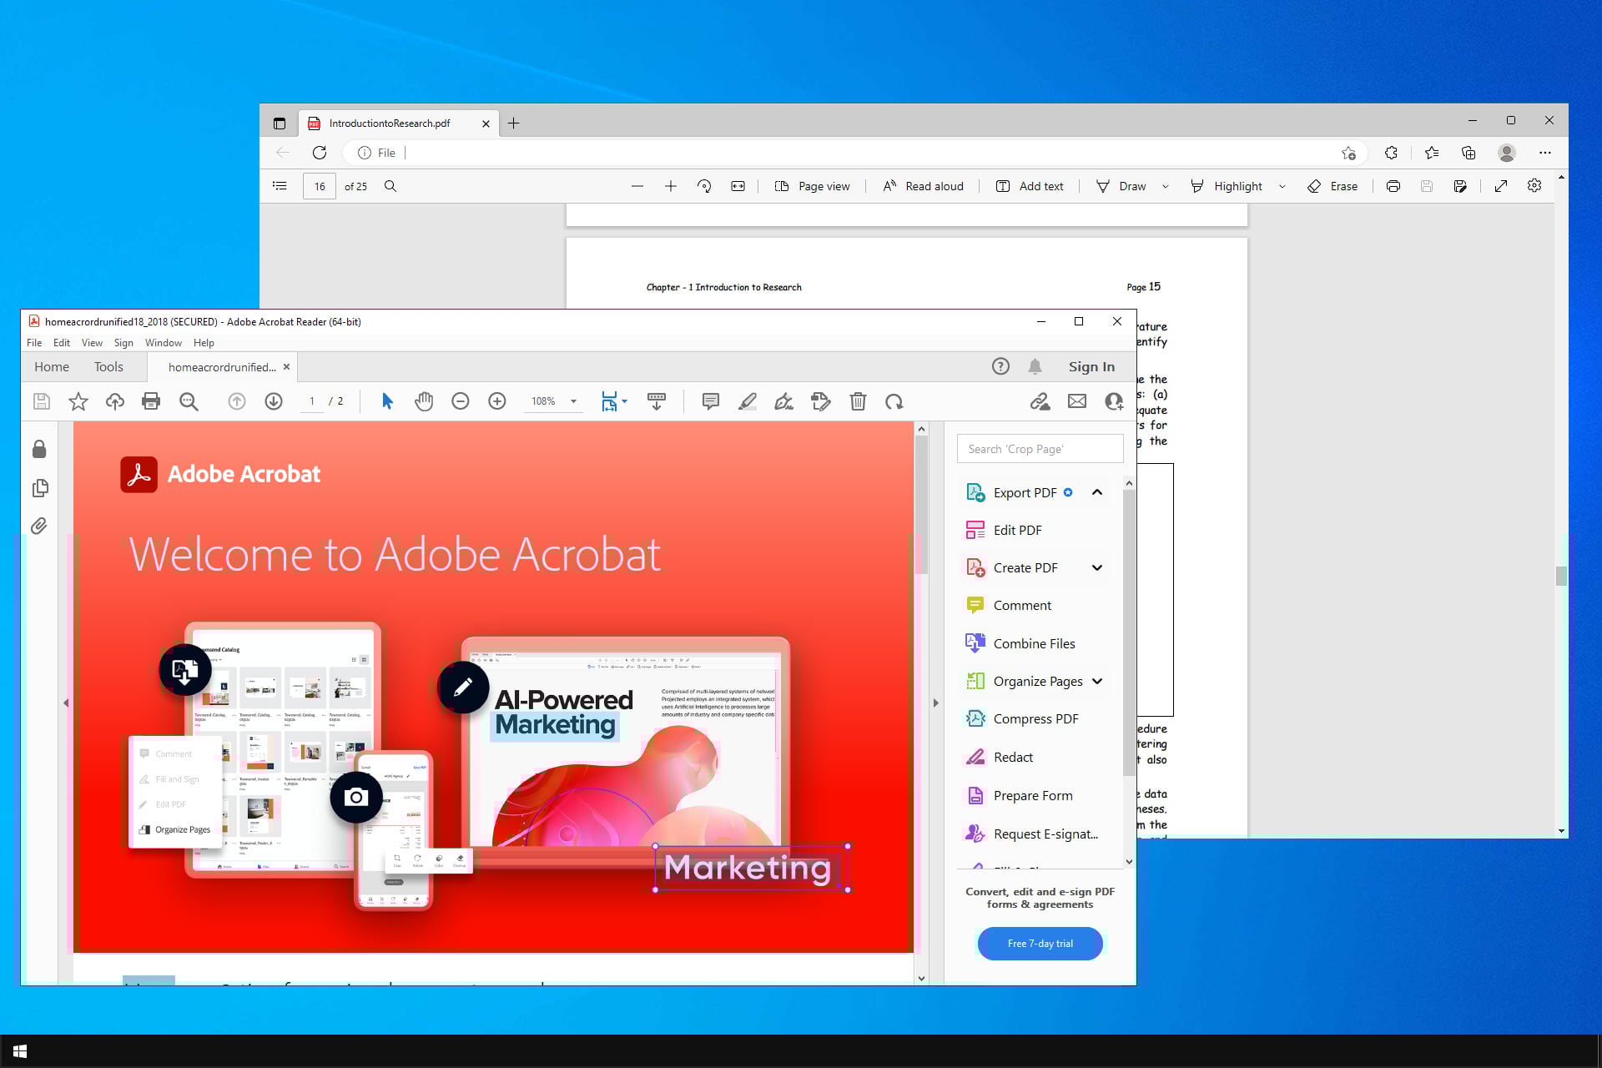This screenshot has height=1068, width=1602.
Task: Click the Delete trash icon in toolbar
Action: pyautogui.click(x=858, y=401)
